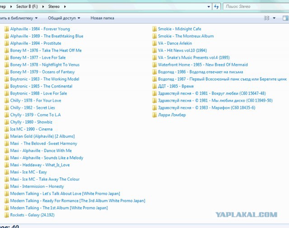Select folder icon of Chylly - 1979 - Come To L.A
Screen dimensions: 289x228
(6, 115)
